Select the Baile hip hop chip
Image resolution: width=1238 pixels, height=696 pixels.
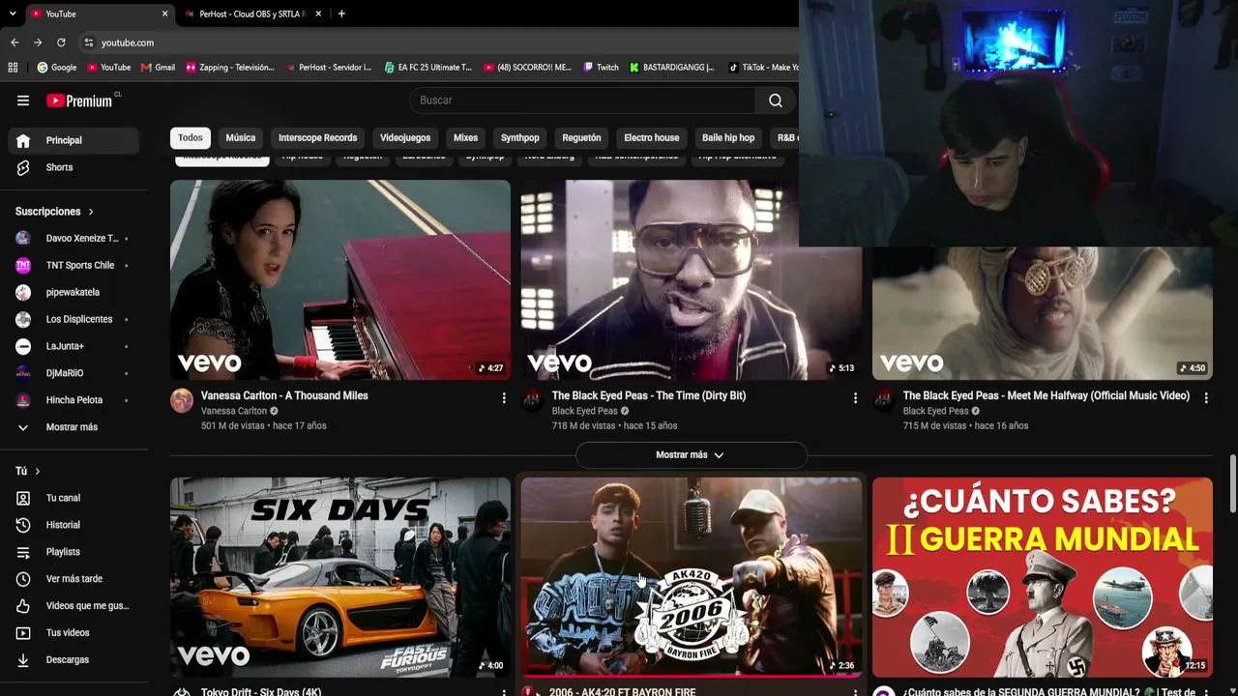728,137
